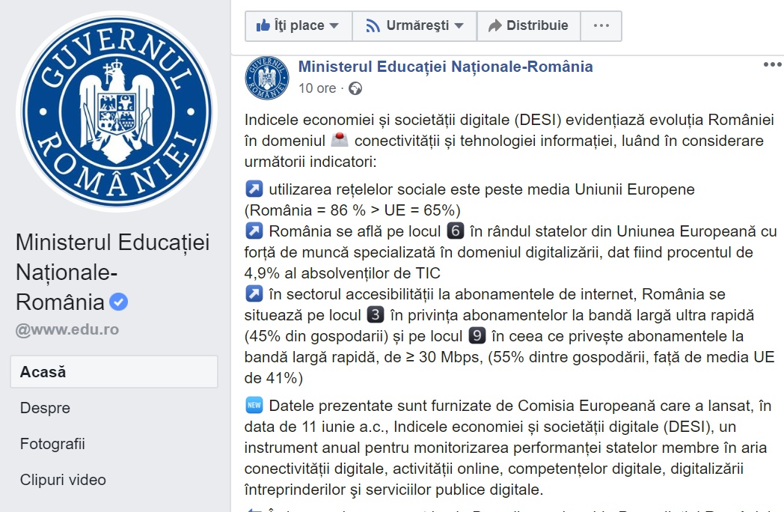Open the Clipuri video section

[x=63, y=480]
